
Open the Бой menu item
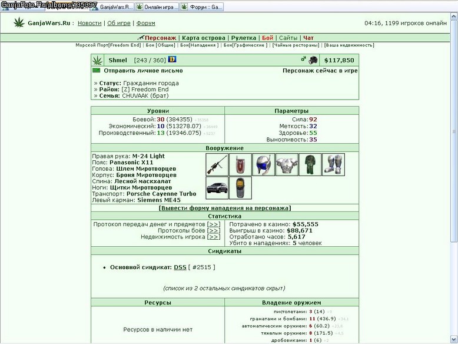(267, 38)
